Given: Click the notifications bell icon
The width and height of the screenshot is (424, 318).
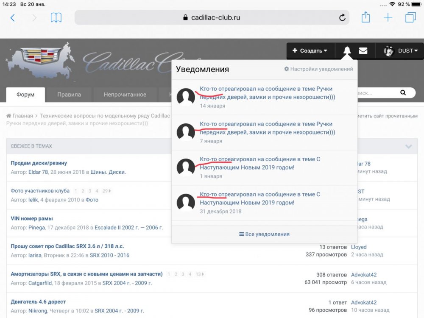Looking at the screenshot, I should pyautogui.click(x=347, y=51).
